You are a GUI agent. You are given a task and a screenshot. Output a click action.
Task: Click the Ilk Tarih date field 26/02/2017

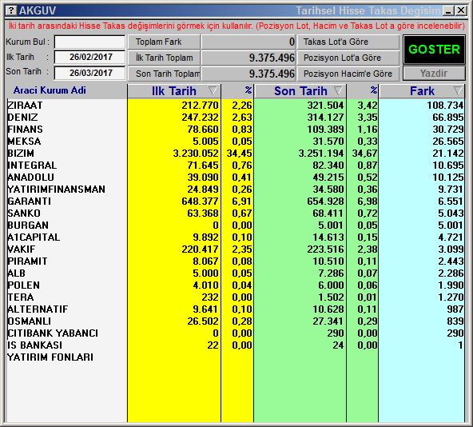[x=89, y=57]
